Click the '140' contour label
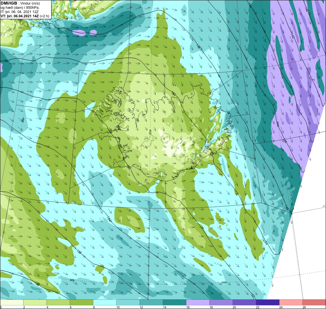This screenshot has width=326, height=309. [306, 9]
